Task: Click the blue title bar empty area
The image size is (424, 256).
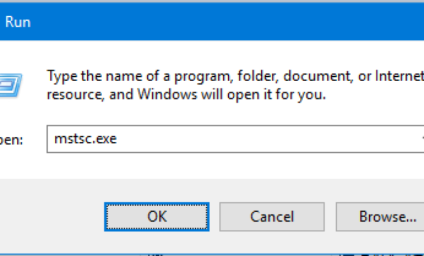Action: click(x=222, y=22)
